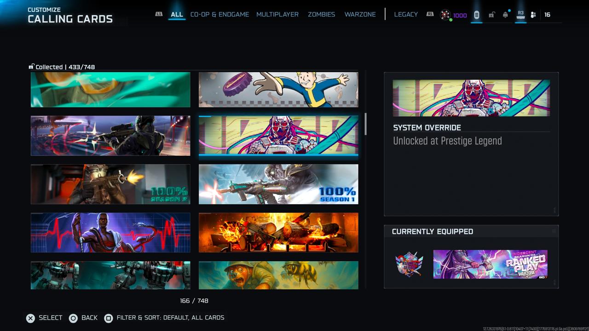
Task: Click the calling card list scrollbar
Action: [x=366, y=124]
